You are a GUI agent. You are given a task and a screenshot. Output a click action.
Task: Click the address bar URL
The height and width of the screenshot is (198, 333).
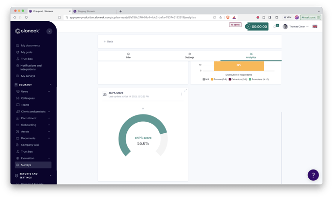pyautogui.click(x=133, y=17)
